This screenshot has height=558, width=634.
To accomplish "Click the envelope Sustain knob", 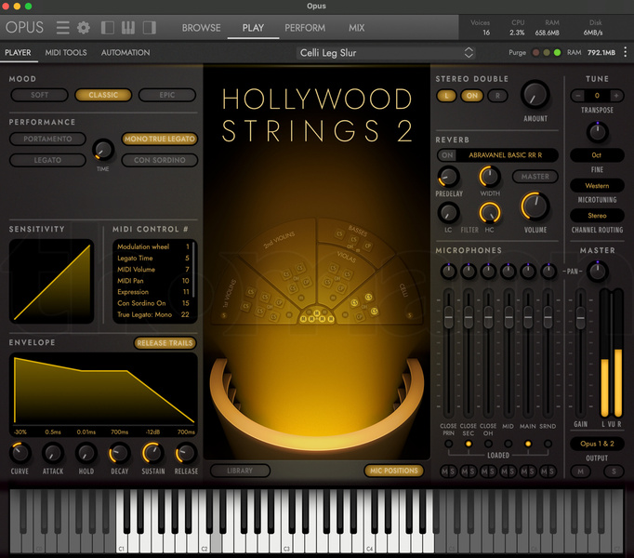I will [152, 453].
